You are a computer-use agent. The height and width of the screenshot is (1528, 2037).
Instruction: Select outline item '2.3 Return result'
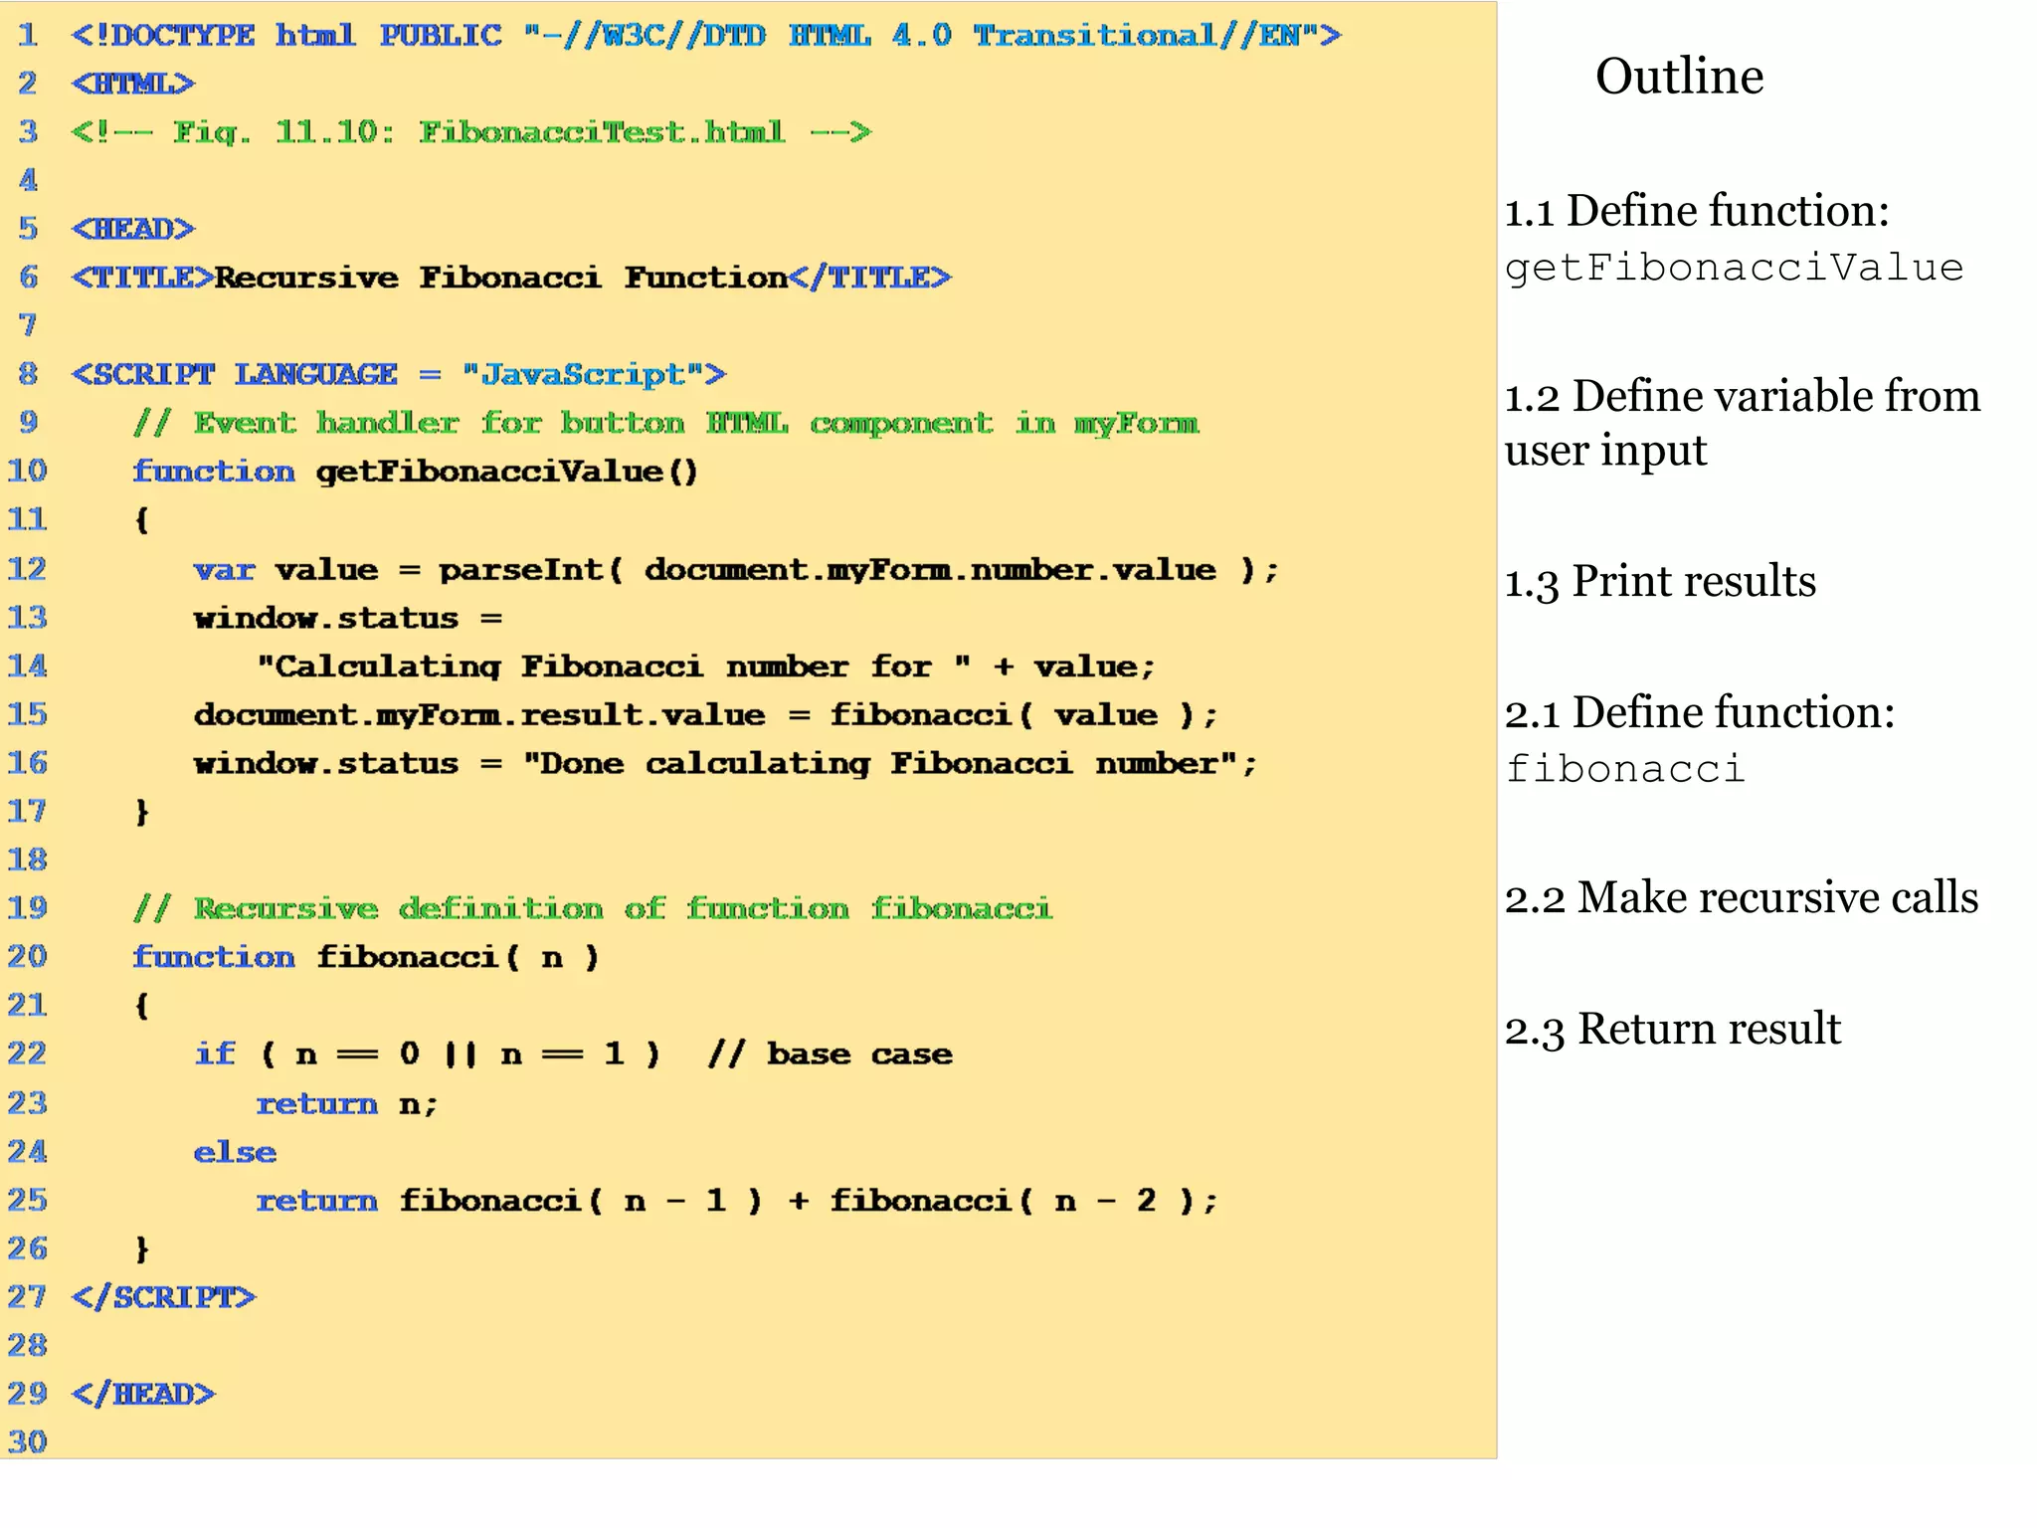1673,1029
